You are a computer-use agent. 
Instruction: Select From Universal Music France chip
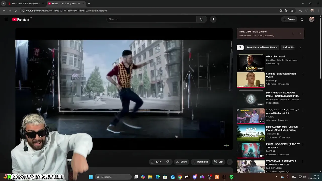(262, 47)
